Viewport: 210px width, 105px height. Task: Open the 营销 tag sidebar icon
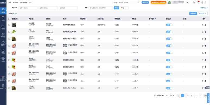tap(3, 51)
